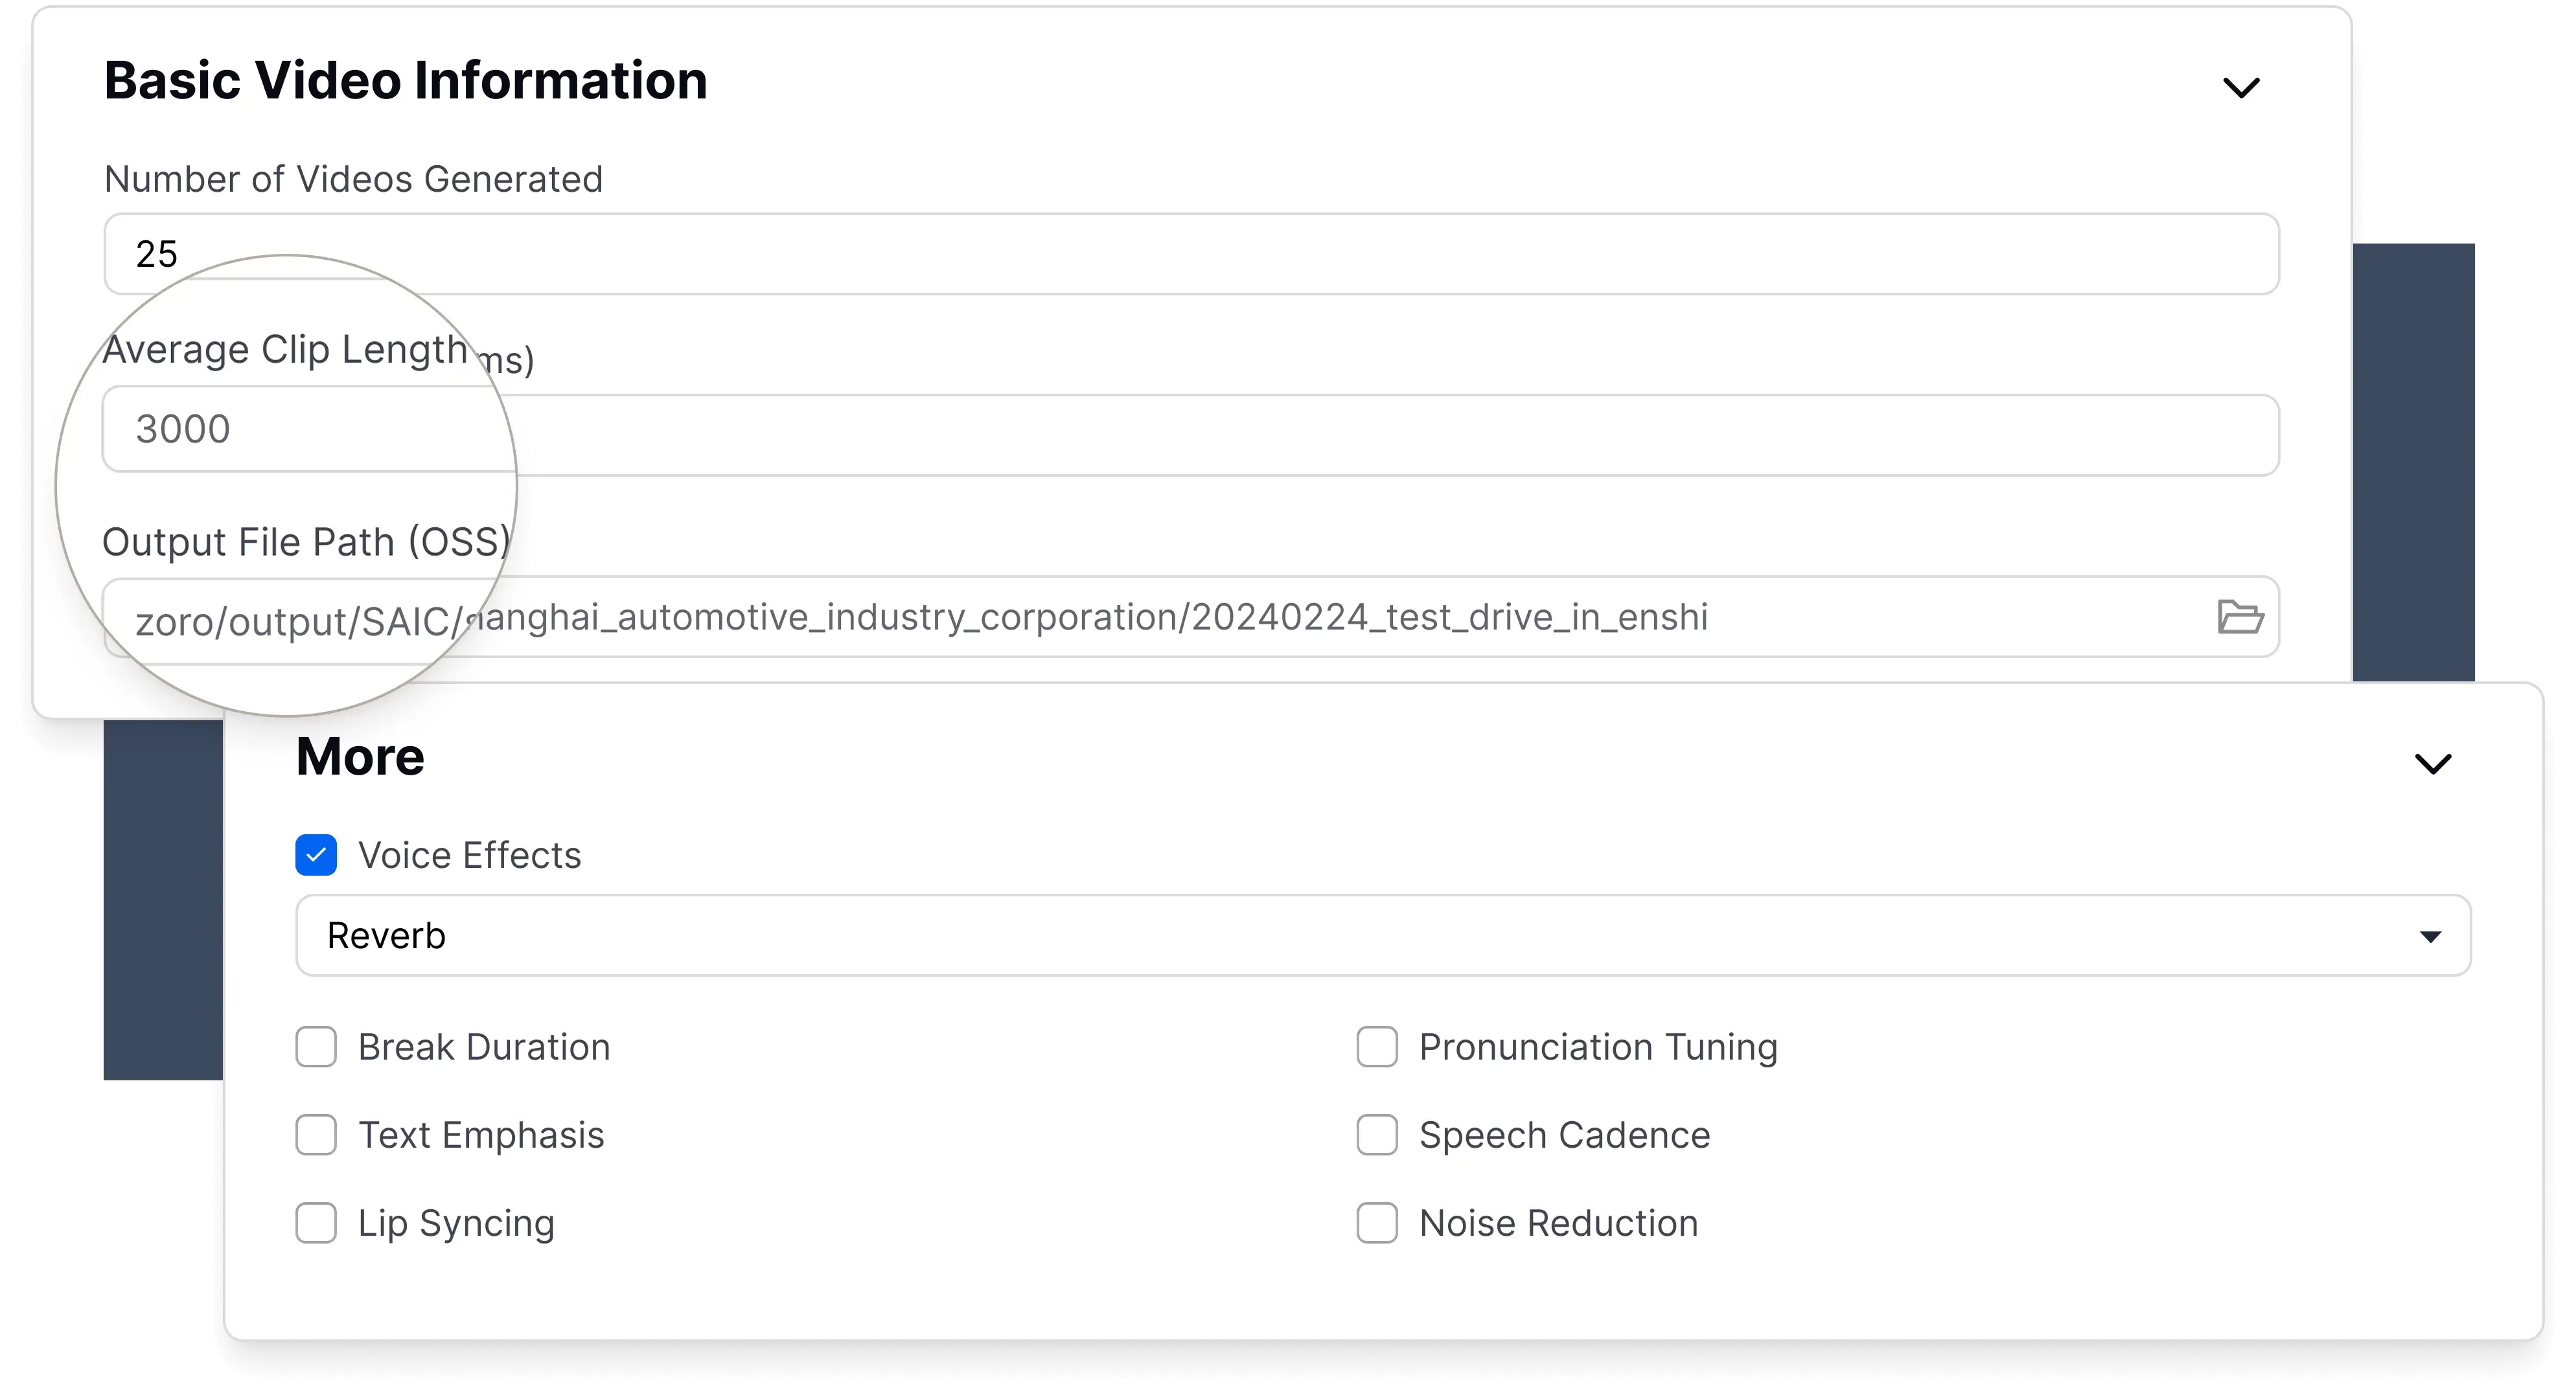The height and width of the screenshot is (1399, 2576).
Task: Click the Speech Cadence label text
Action: (x=1564, y=1136)
